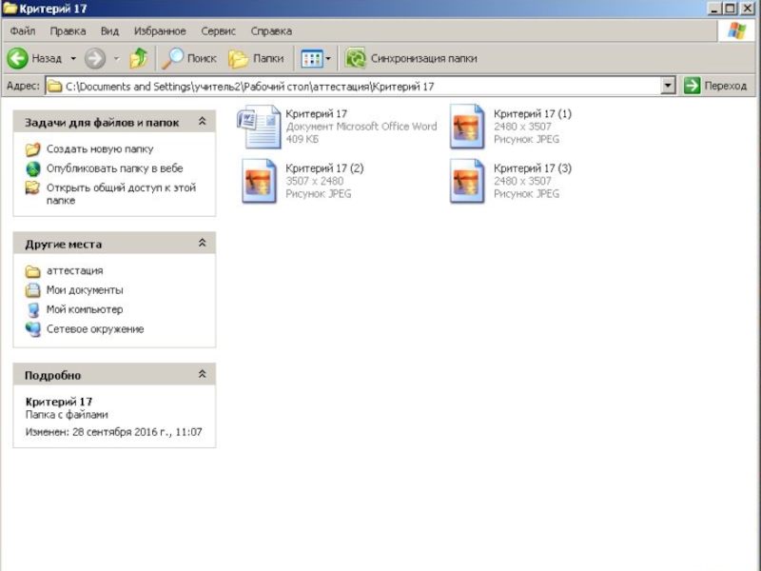
Task: Open the Правка menu
Action: pos(68,31)
